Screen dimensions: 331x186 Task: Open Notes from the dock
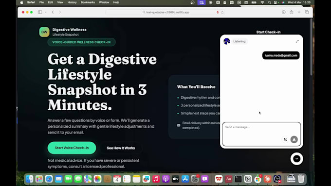tap(136, 179)
